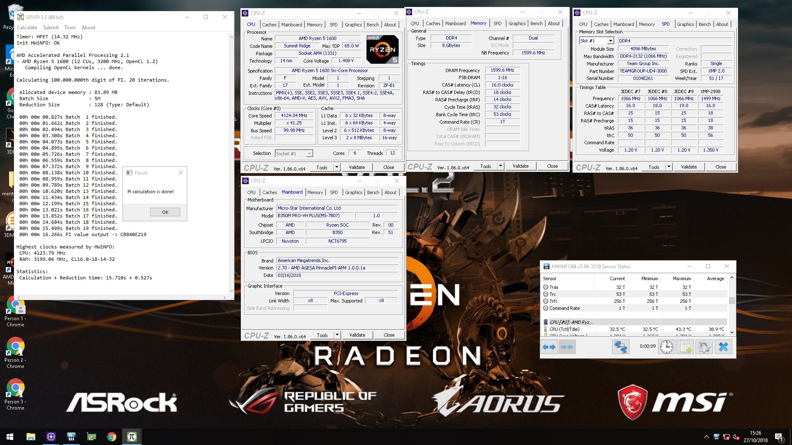The height and width of the screenshot is (445, 792).
Task: Click Part Number field TEAMGROUP-UD4-3000
Action: pos(643,71)
